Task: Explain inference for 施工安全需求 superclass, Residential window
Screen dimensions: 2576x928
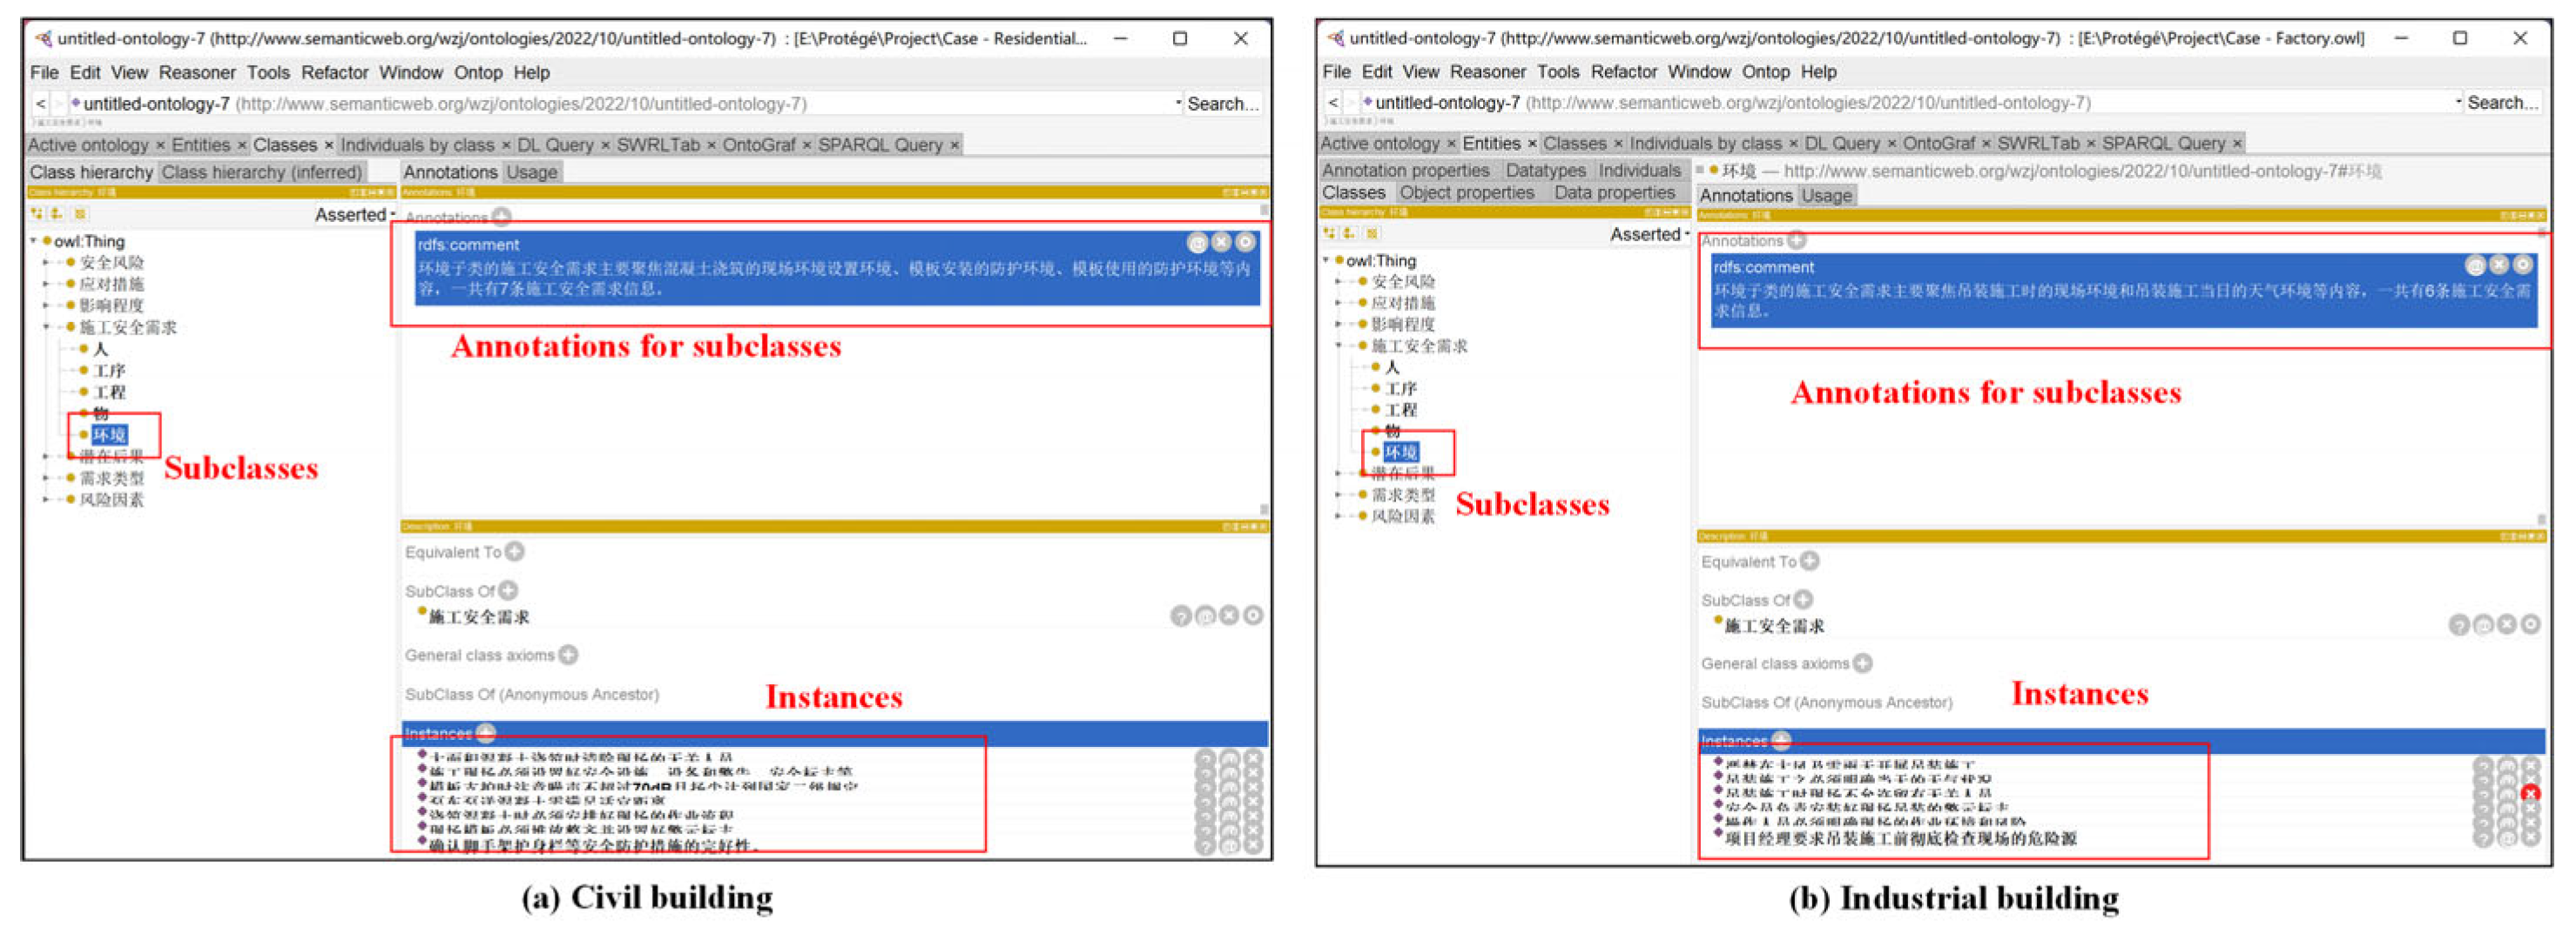Action: coord(1181,616)
